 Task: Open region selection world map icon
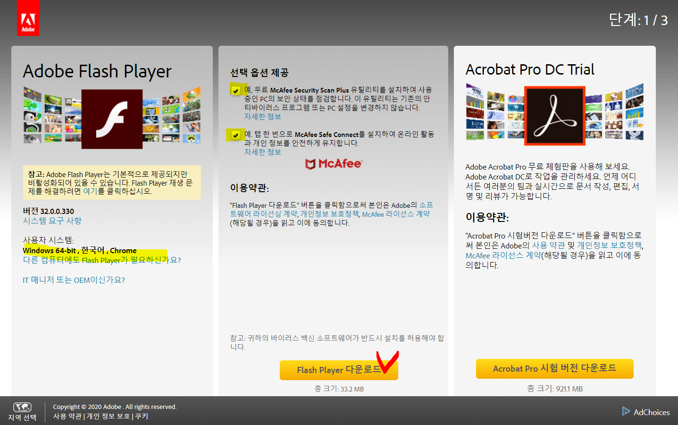22,407
